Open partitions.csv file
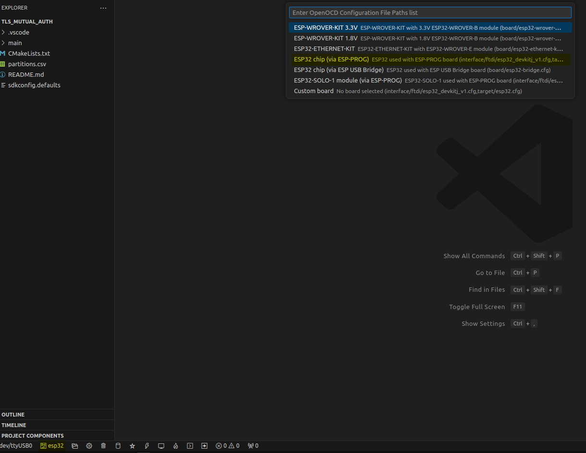Viewport: 586px width, 453px height. click(57, 64)
